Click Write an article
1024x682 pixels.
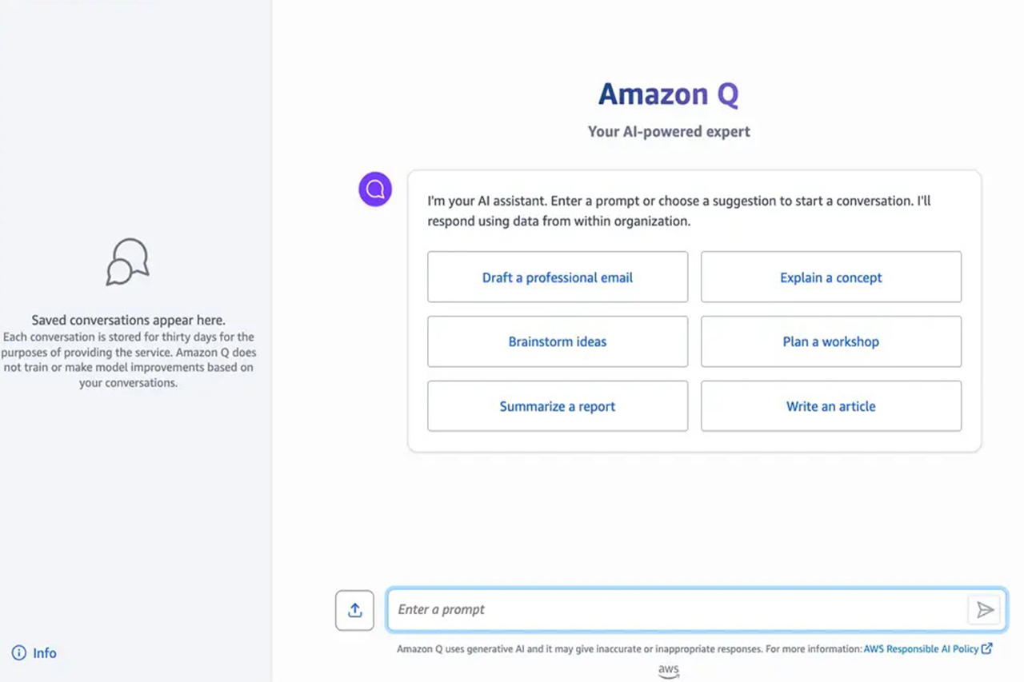click(830, 406)
